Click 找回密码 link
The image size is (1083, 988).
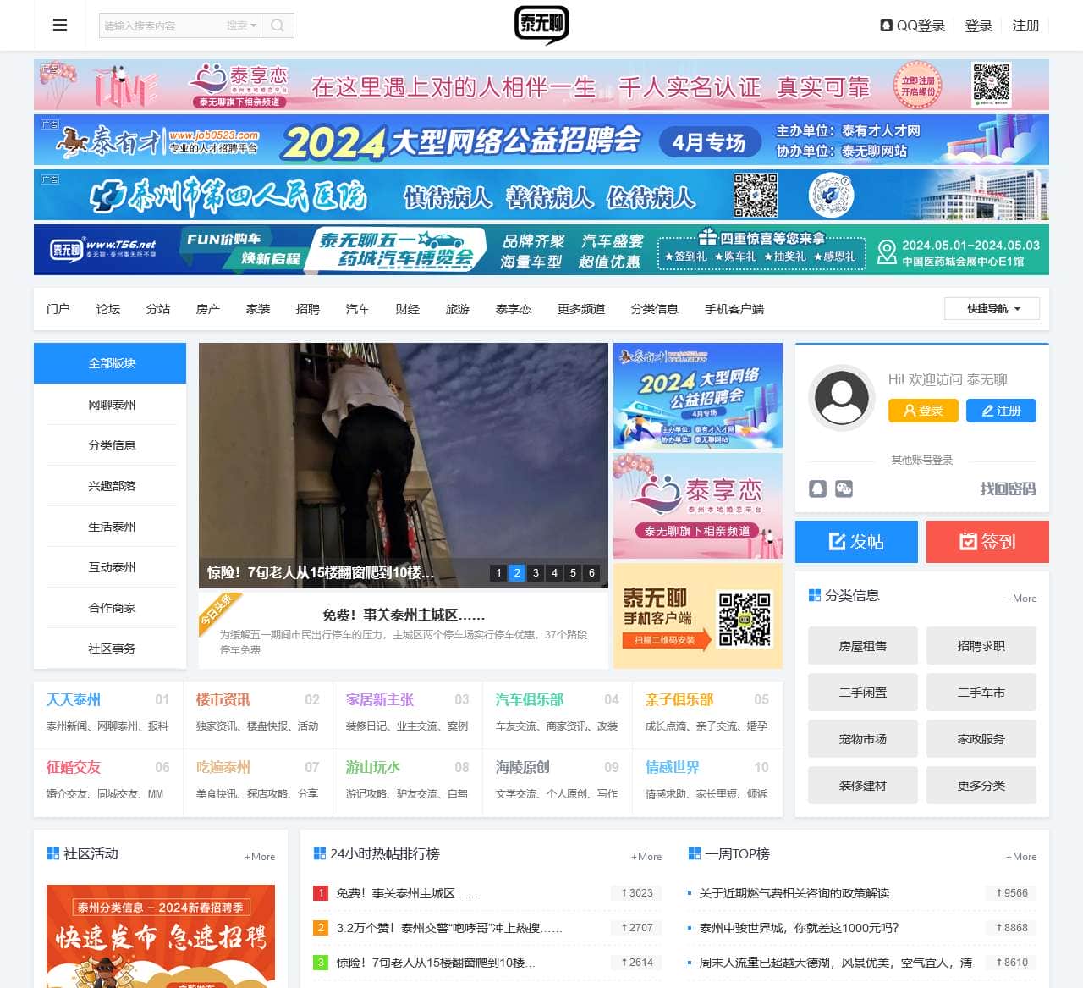pos(1008,488)
